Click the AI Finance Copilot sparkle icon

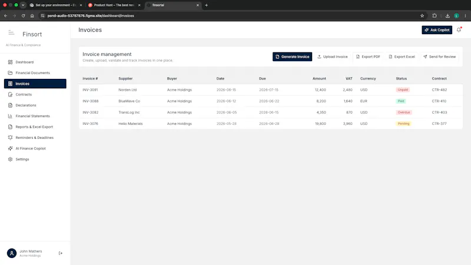tap(10, 148)
